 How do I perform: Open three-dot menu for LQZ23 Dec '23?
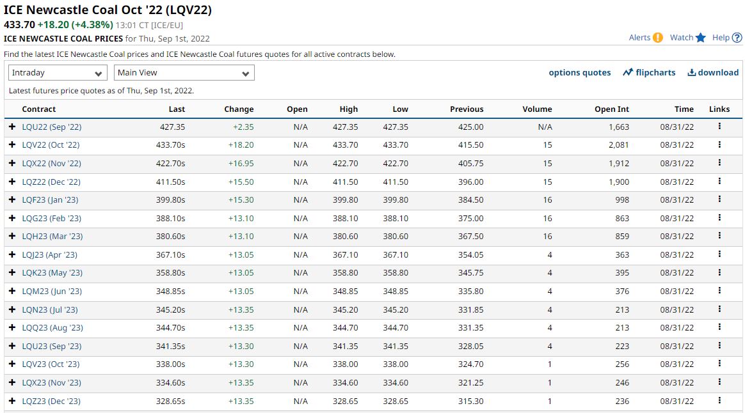(719, 401)
